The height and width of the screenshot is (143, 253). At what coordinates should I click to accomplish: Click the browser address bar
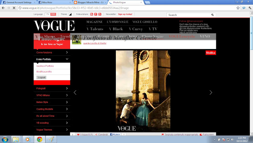[127, 8]
